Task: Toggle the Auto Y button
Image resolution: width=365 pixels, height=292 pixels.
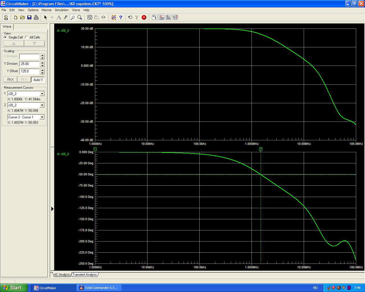Action: (38, 80)
